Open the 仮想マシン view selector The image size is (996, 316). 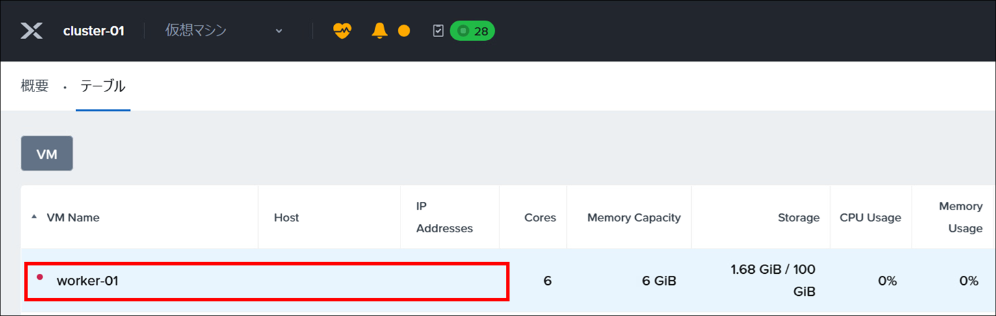pyautogui.click(x=196, y=30)
